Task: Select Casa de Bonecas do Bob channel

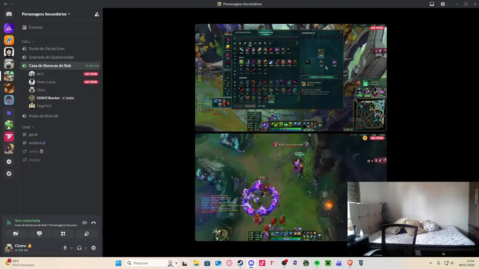Action: click(60, 66)
